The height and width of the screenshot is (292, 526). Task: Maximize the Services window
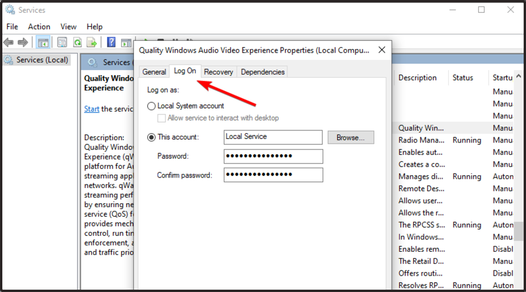pos(482,10)
